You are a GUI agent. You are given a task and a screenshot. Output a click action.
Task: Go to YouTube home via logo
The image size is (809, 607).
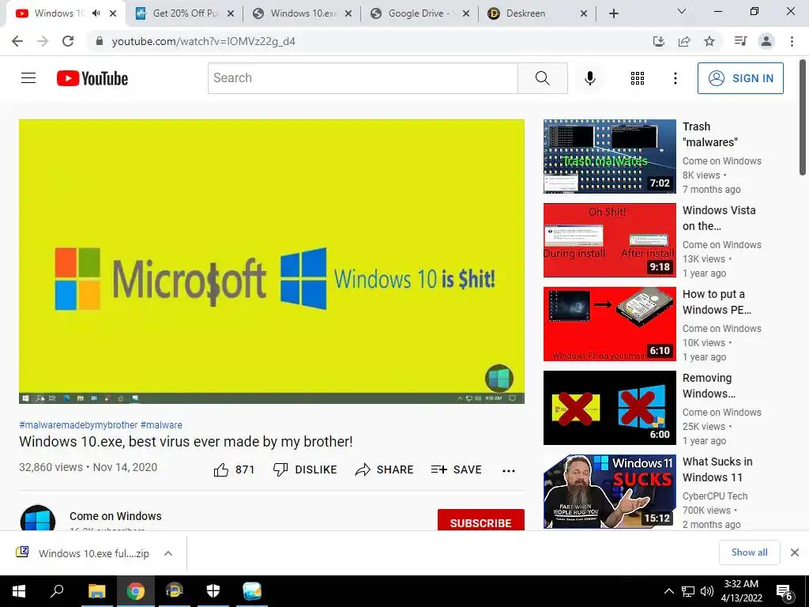click(92, 78)
